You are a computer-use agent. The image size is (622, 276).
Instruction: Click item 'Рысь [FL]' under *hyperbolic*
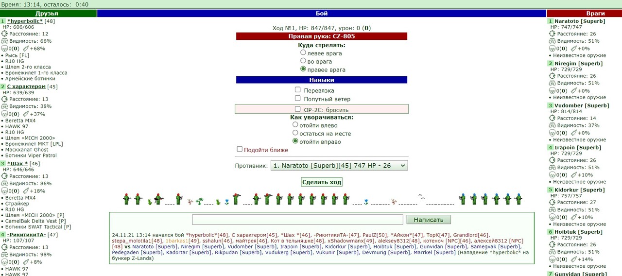pyautogui.click(x=17, y=55)
